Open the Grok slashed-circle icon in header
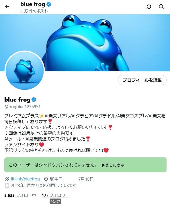Image resolution: width=170 pixels, height=204 pixels. (149, 7)
